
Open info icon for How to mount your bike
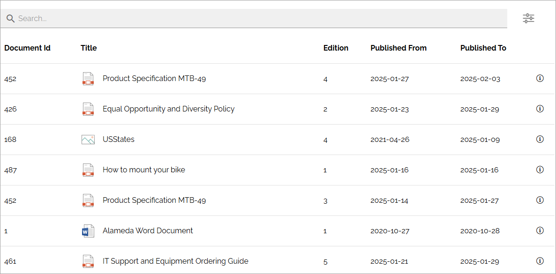tap(540, 170)
